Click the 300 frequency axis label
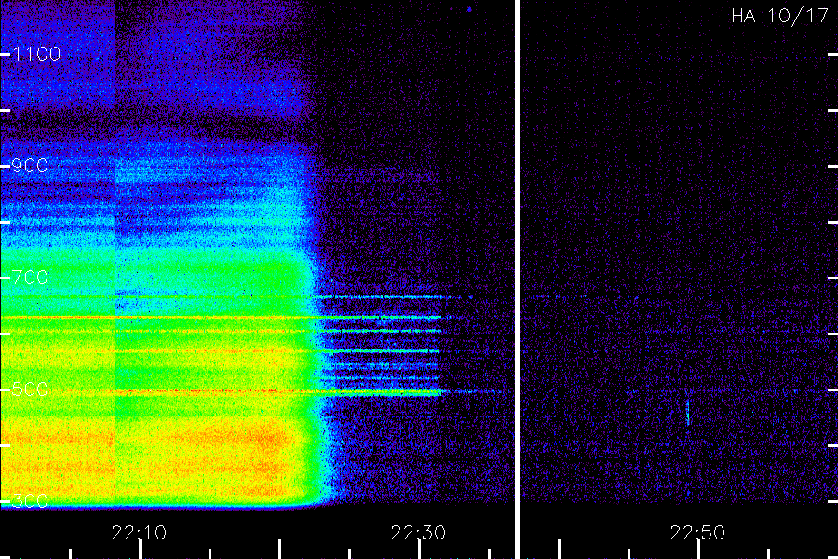The image size is (838, 559). 30,501
